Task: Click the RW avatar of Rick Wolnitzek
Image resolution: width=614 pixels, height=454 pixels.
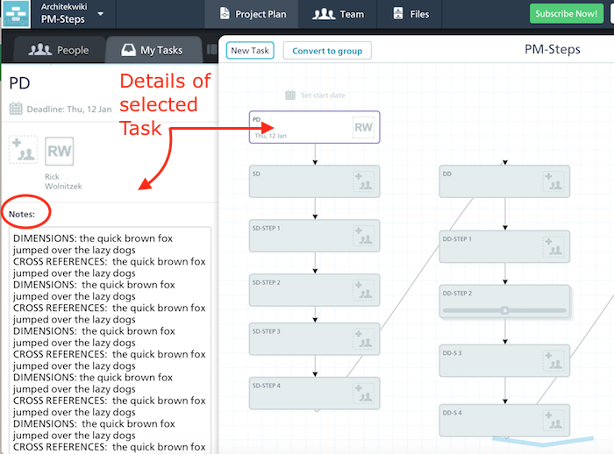Action: (59, 151)
